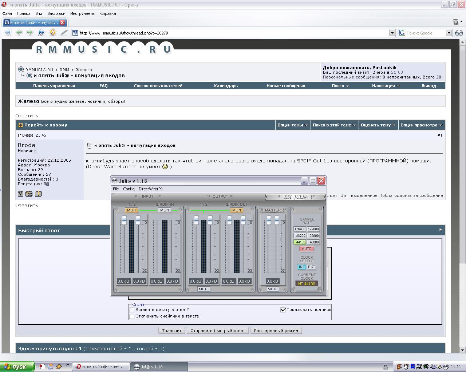This screenshot has height=372, width=466.
Task: Go forward using Opera's green forward arrow
Action: 30,33
